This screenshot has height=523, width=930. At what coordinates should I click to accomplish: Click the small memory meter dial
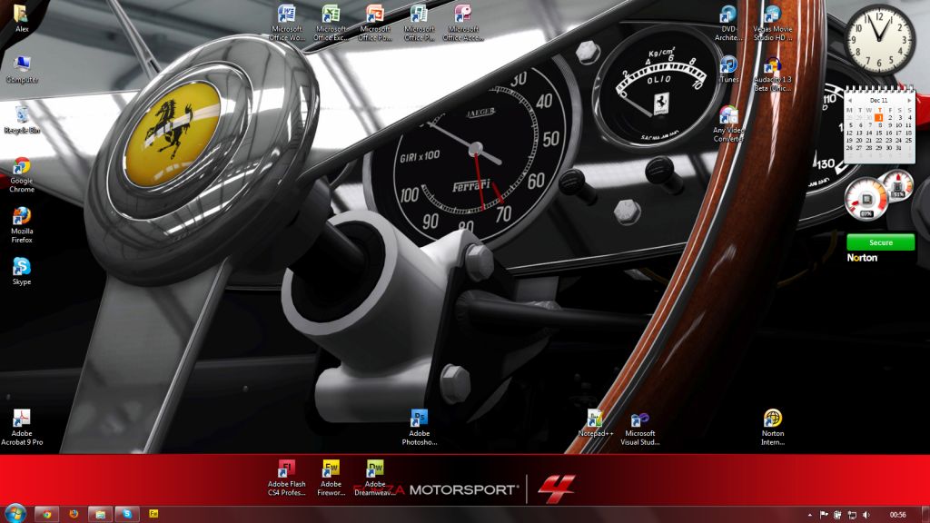pyautogui.click(x=898, y=185)
